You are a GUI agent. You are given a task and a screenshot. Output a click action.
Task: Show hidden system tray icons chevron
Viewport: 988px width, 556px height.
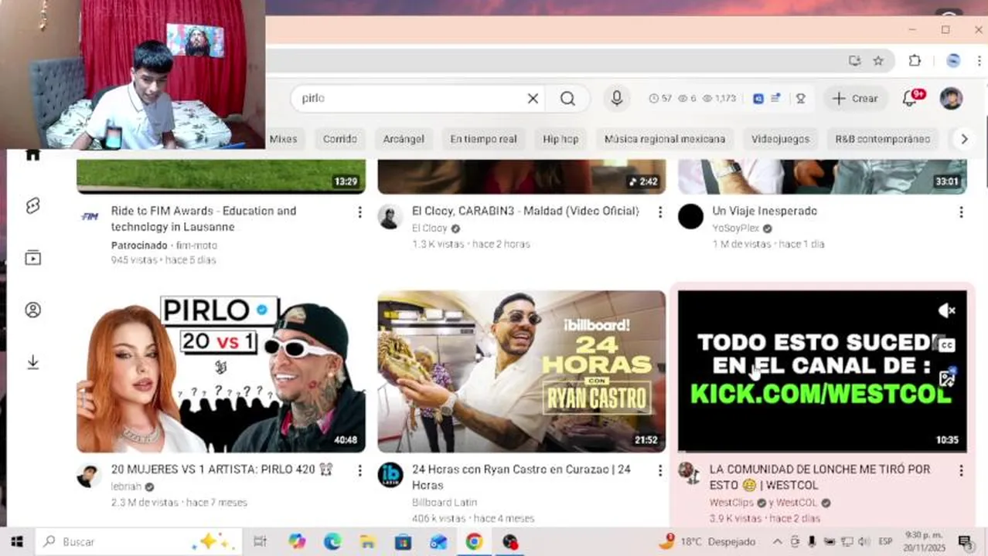click(x=777, y=542)
